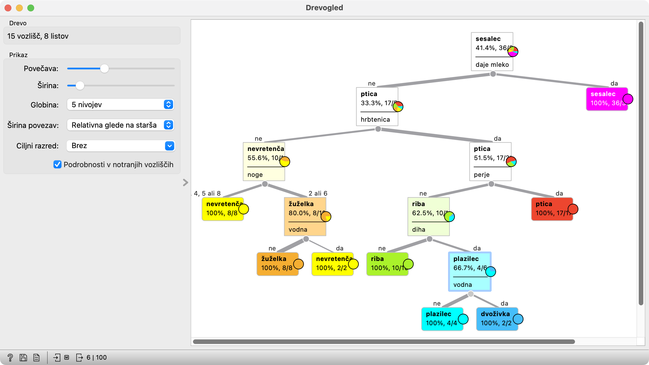Click the horizontal scrollbar under the tree
Screen dimensions: 649x365
(383, 341)
